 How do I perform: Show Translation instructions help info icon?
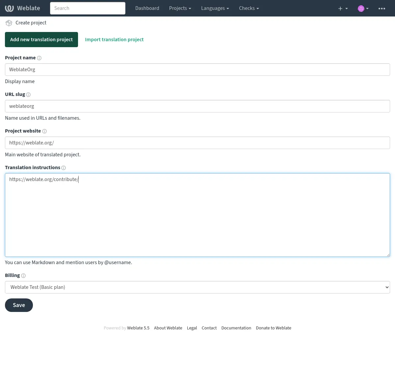(64, 168)
